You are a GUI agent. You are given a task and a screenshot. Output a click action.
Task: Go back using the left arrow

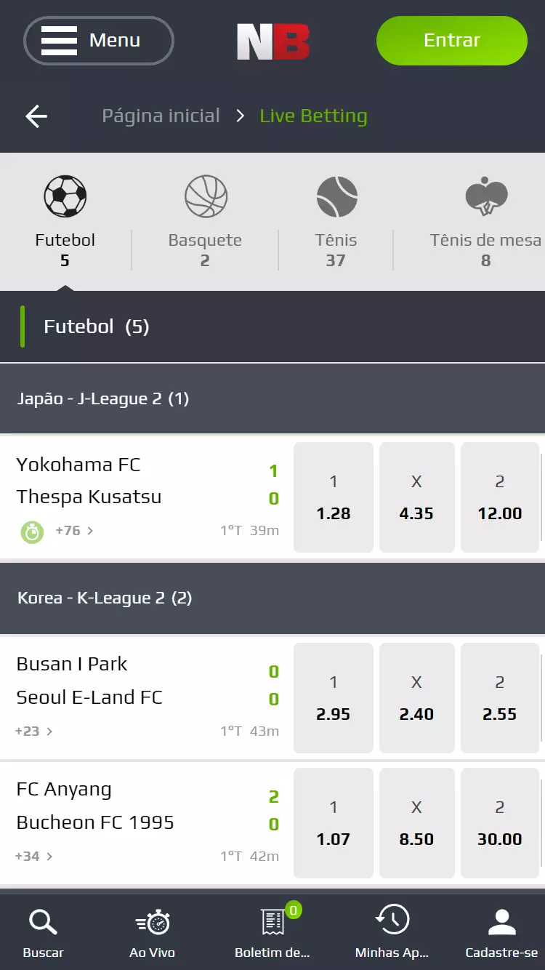[x=36, y=116]
